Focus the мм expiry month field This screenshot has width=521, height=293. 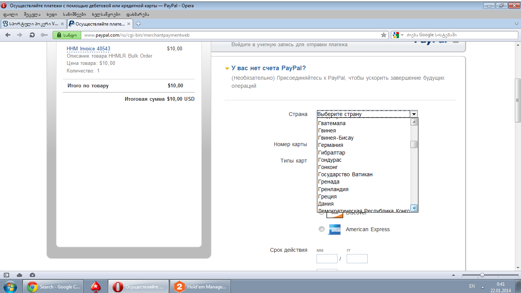coord(327,259)
